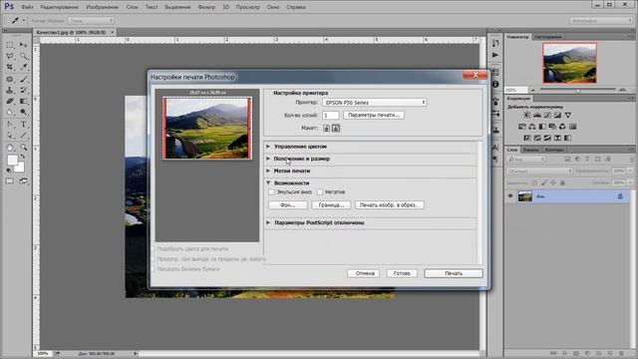This screenshot has width=638, height=359.
Task: Choose the Brush tool
Action: (24, 79)
